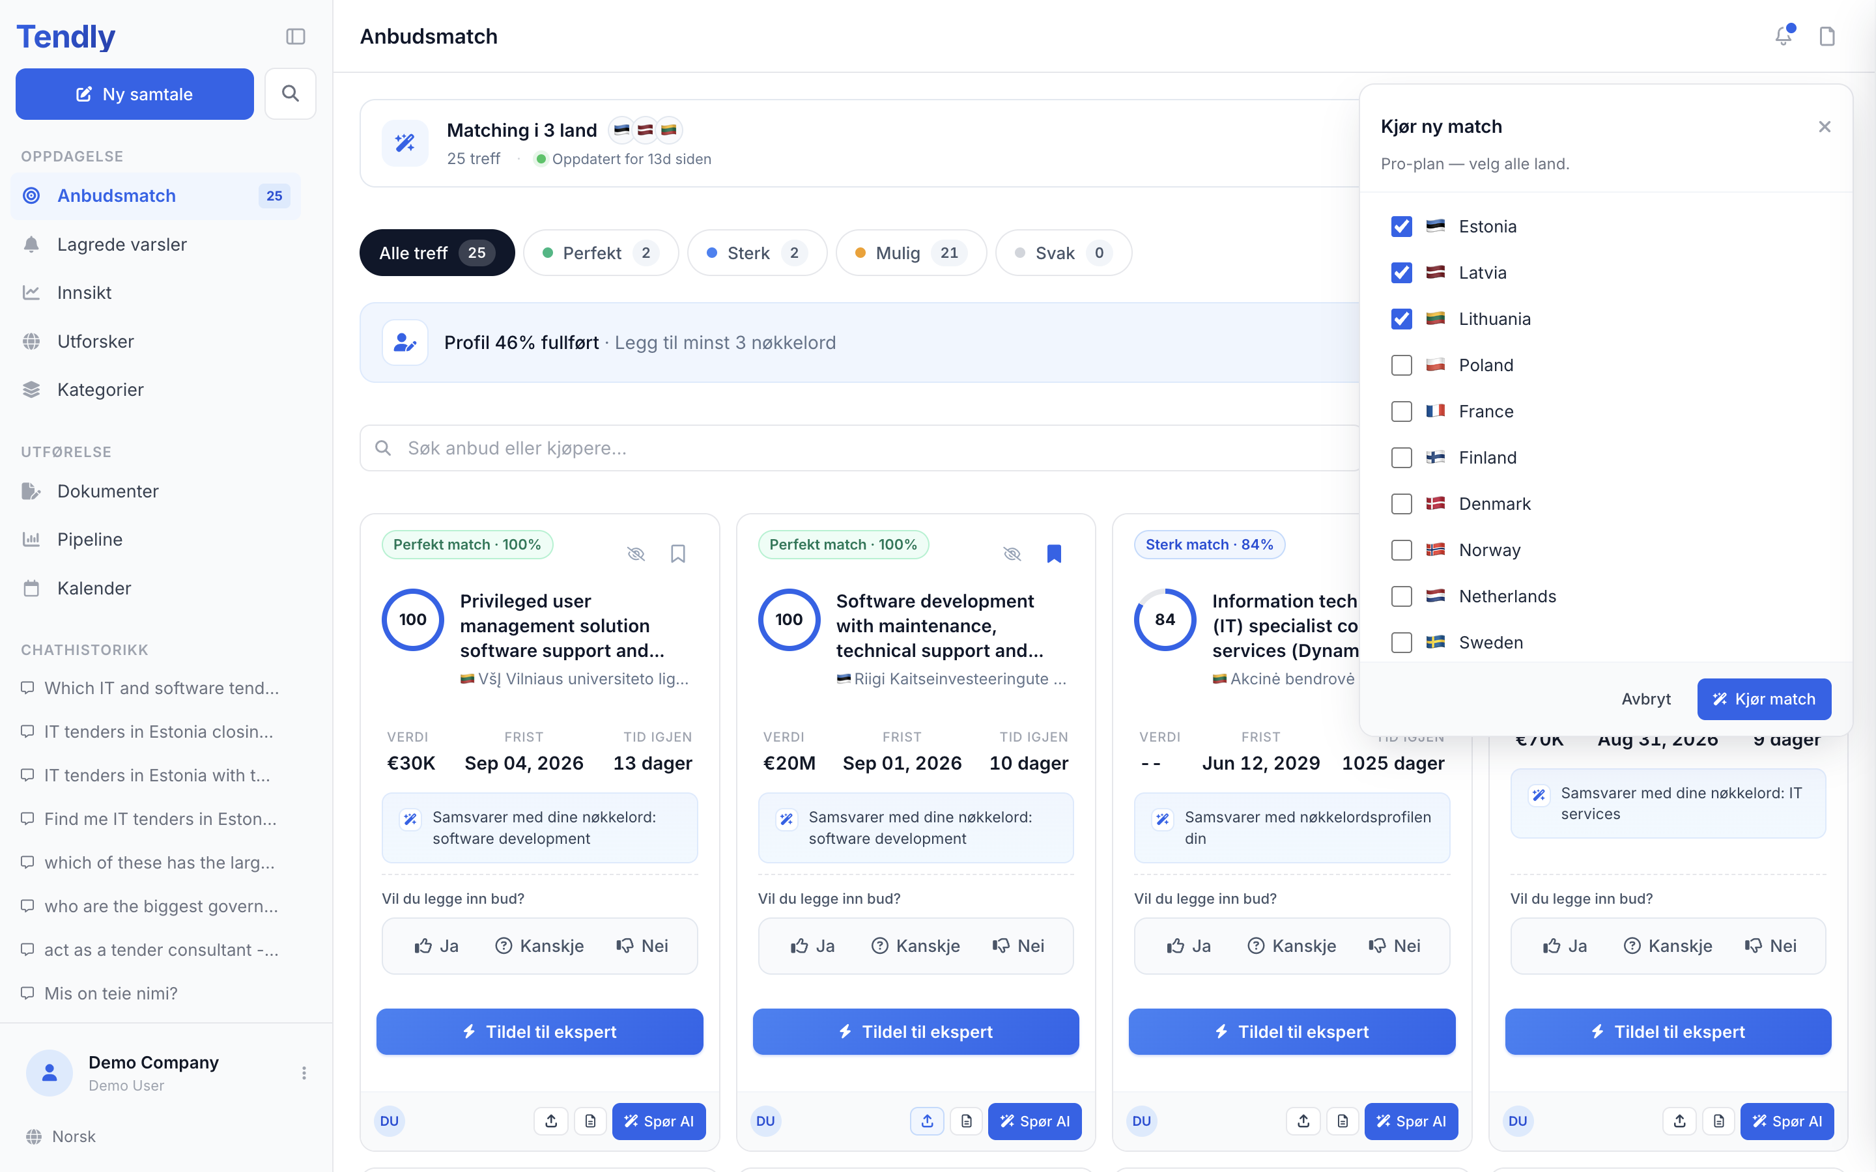The width and height of the screenshot is (1876, 1172).
Task: Uncheck the Estonia checkbox
Action: tap(1402, 227)
